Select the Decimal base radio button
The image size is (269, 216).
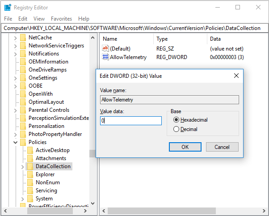[176, 129]
